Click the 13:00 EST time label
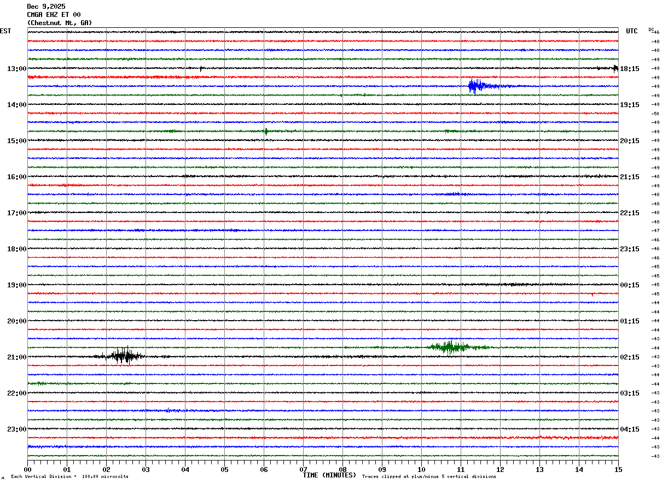 (16, 69)
